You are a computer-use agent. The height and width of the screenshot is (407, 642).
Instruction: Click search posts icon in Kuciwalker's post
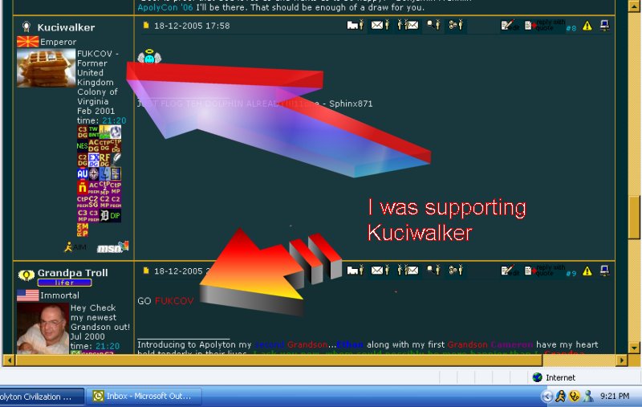[433, 26]
